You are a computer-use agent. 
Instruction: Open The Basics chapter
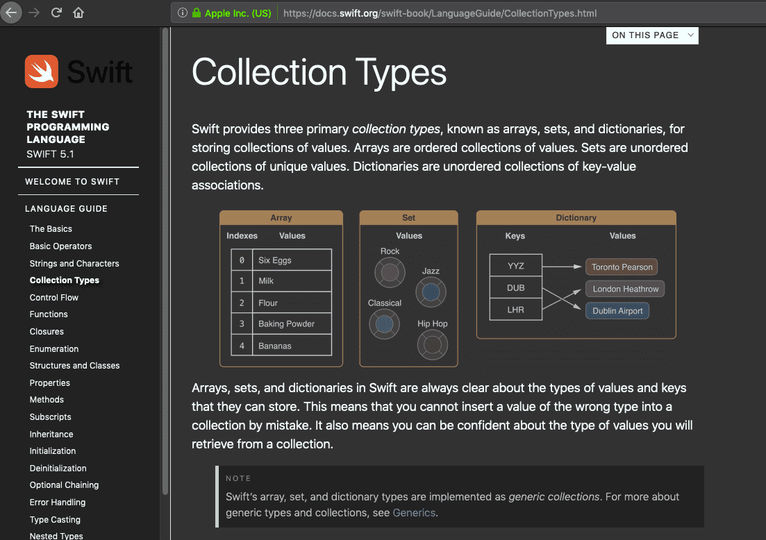pyautogui.click(x=51, y=229)
